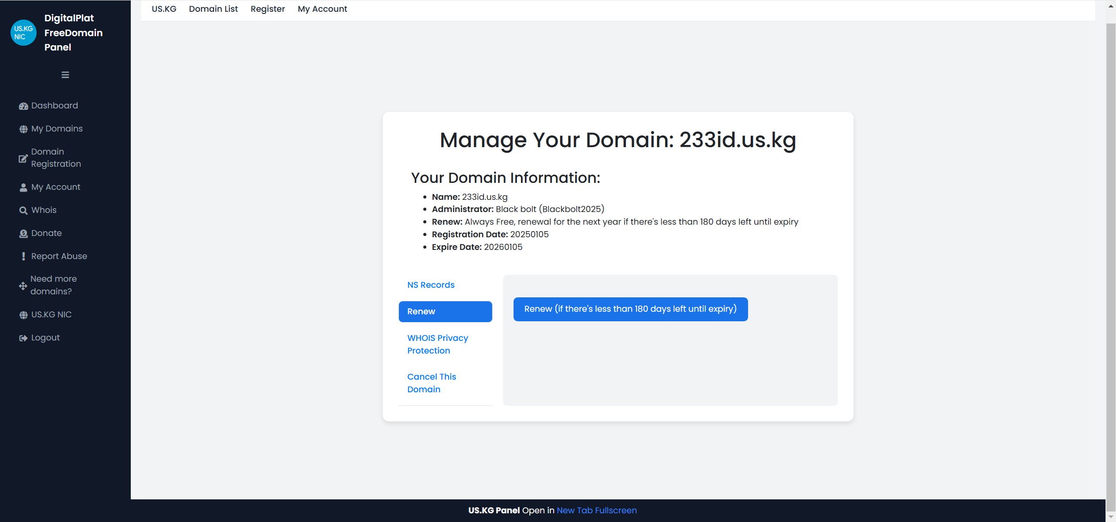
Task: Go to My Domains in sidebar
Action: tap(57, 128)
